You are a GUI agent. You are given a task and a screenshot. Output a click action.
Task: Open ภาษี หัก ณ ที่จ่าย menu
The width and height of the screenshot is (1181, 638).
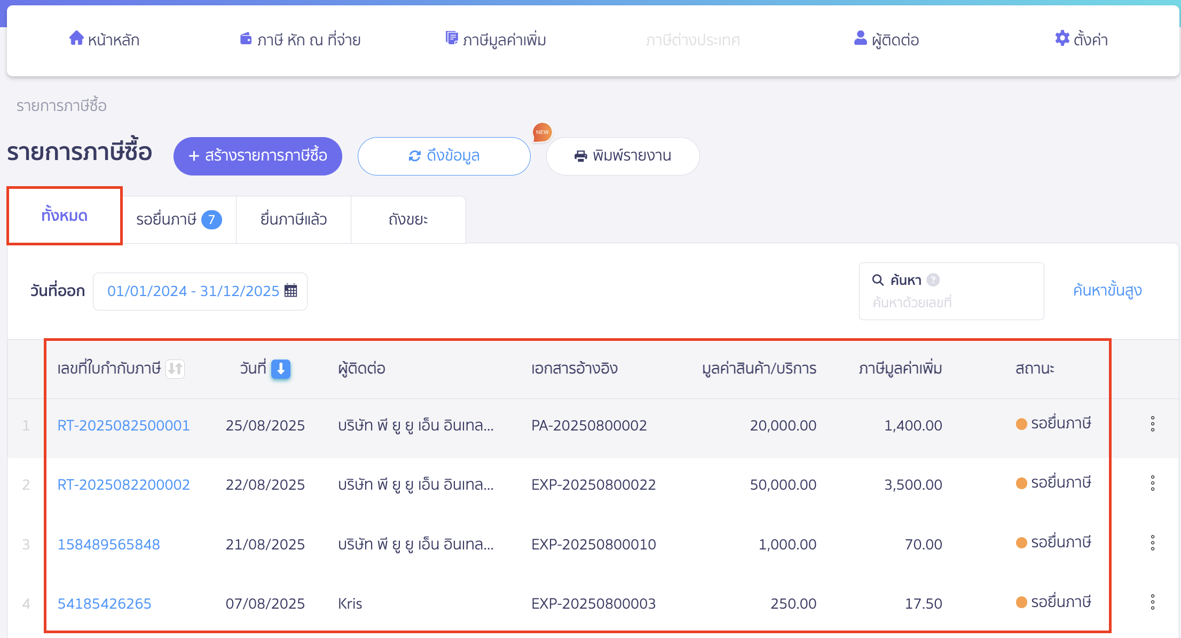click(300, 39)
